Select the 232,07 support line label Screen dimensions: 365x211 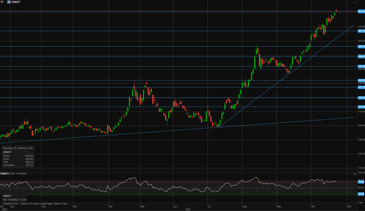360,80
